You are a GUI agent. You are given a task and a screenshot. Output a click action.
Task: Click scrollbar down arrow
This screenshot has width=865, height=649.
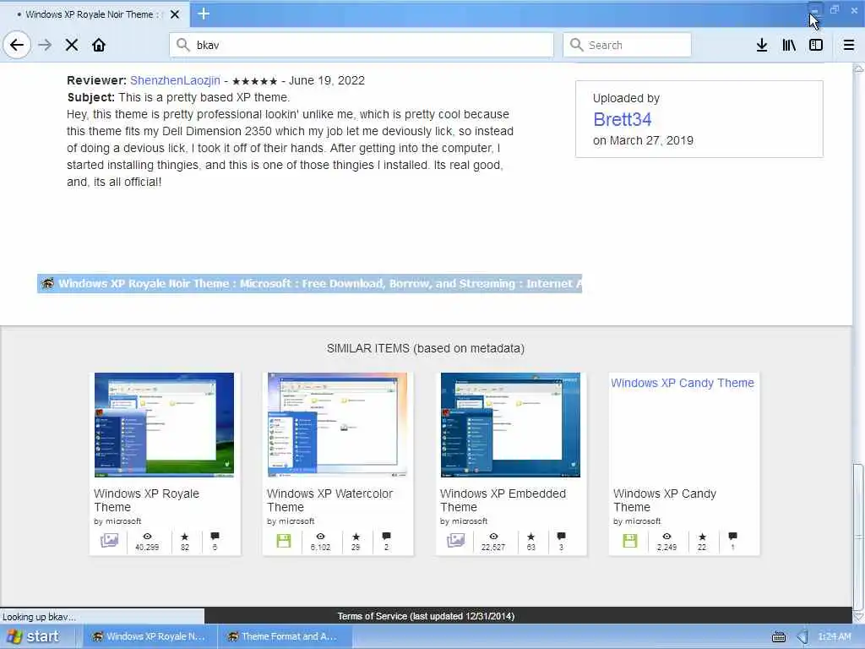(858, 617)
